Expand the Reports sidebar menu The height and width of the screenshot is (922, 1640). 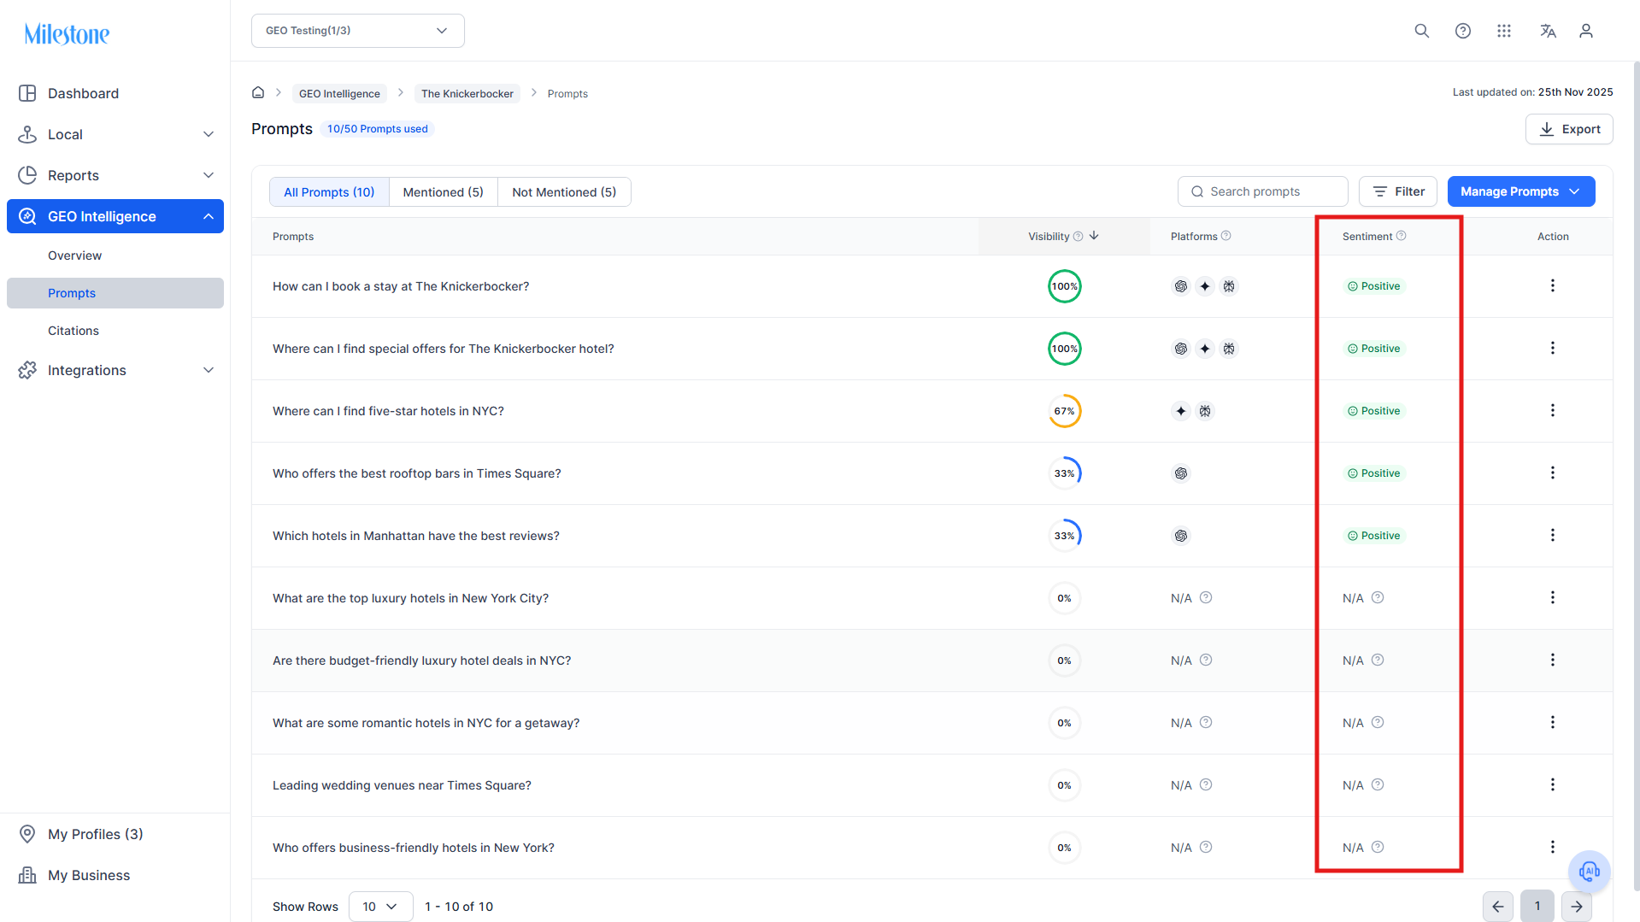click(x=115, y=175)
